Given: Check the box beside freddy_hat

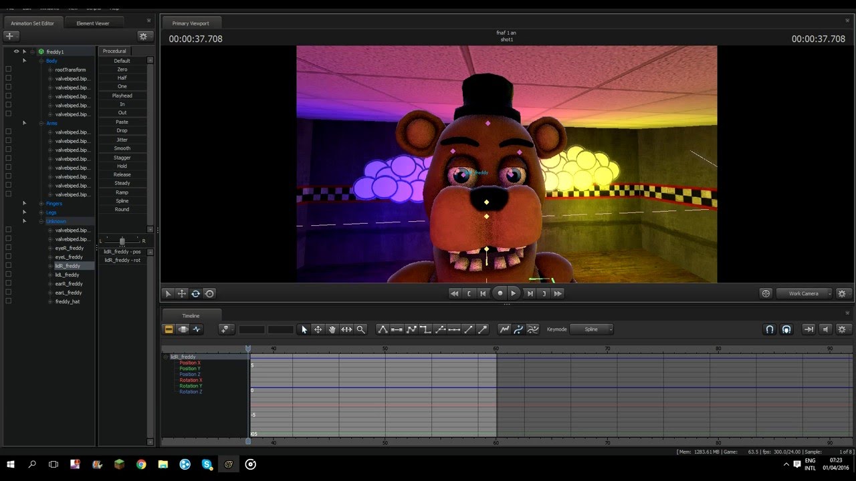Looking at the screenshot, I should click(8, 301).
